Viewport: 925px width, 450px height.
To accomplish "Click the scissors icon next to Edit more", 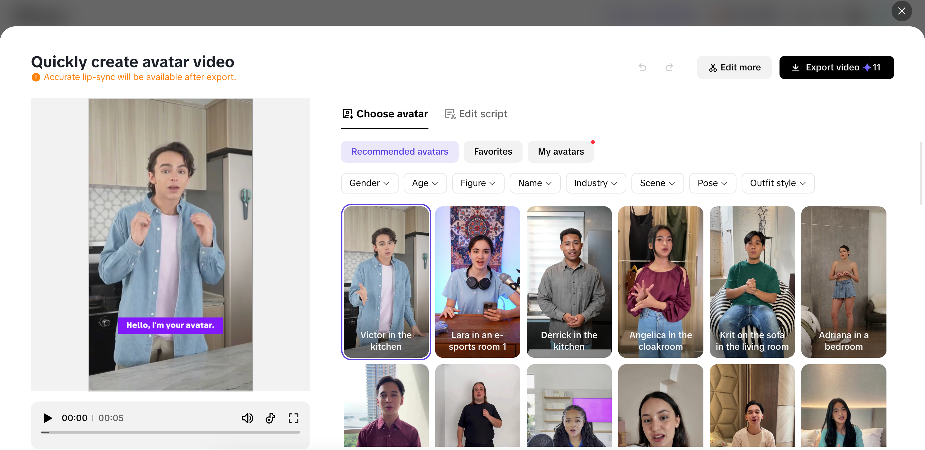I will tap(713, 67).
